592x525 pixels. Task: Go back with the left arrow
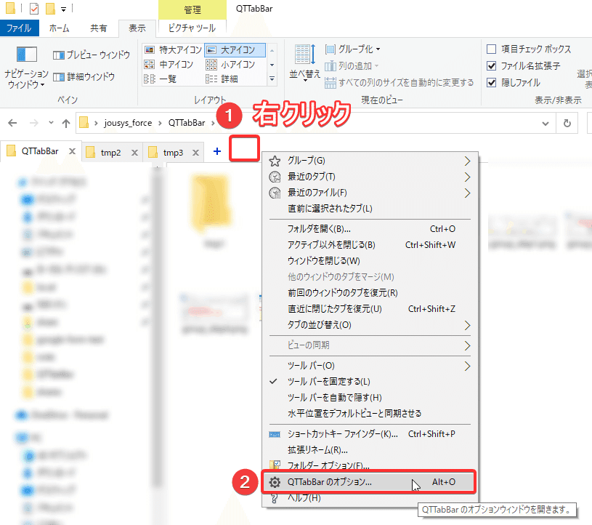click(x=12, y=123)
